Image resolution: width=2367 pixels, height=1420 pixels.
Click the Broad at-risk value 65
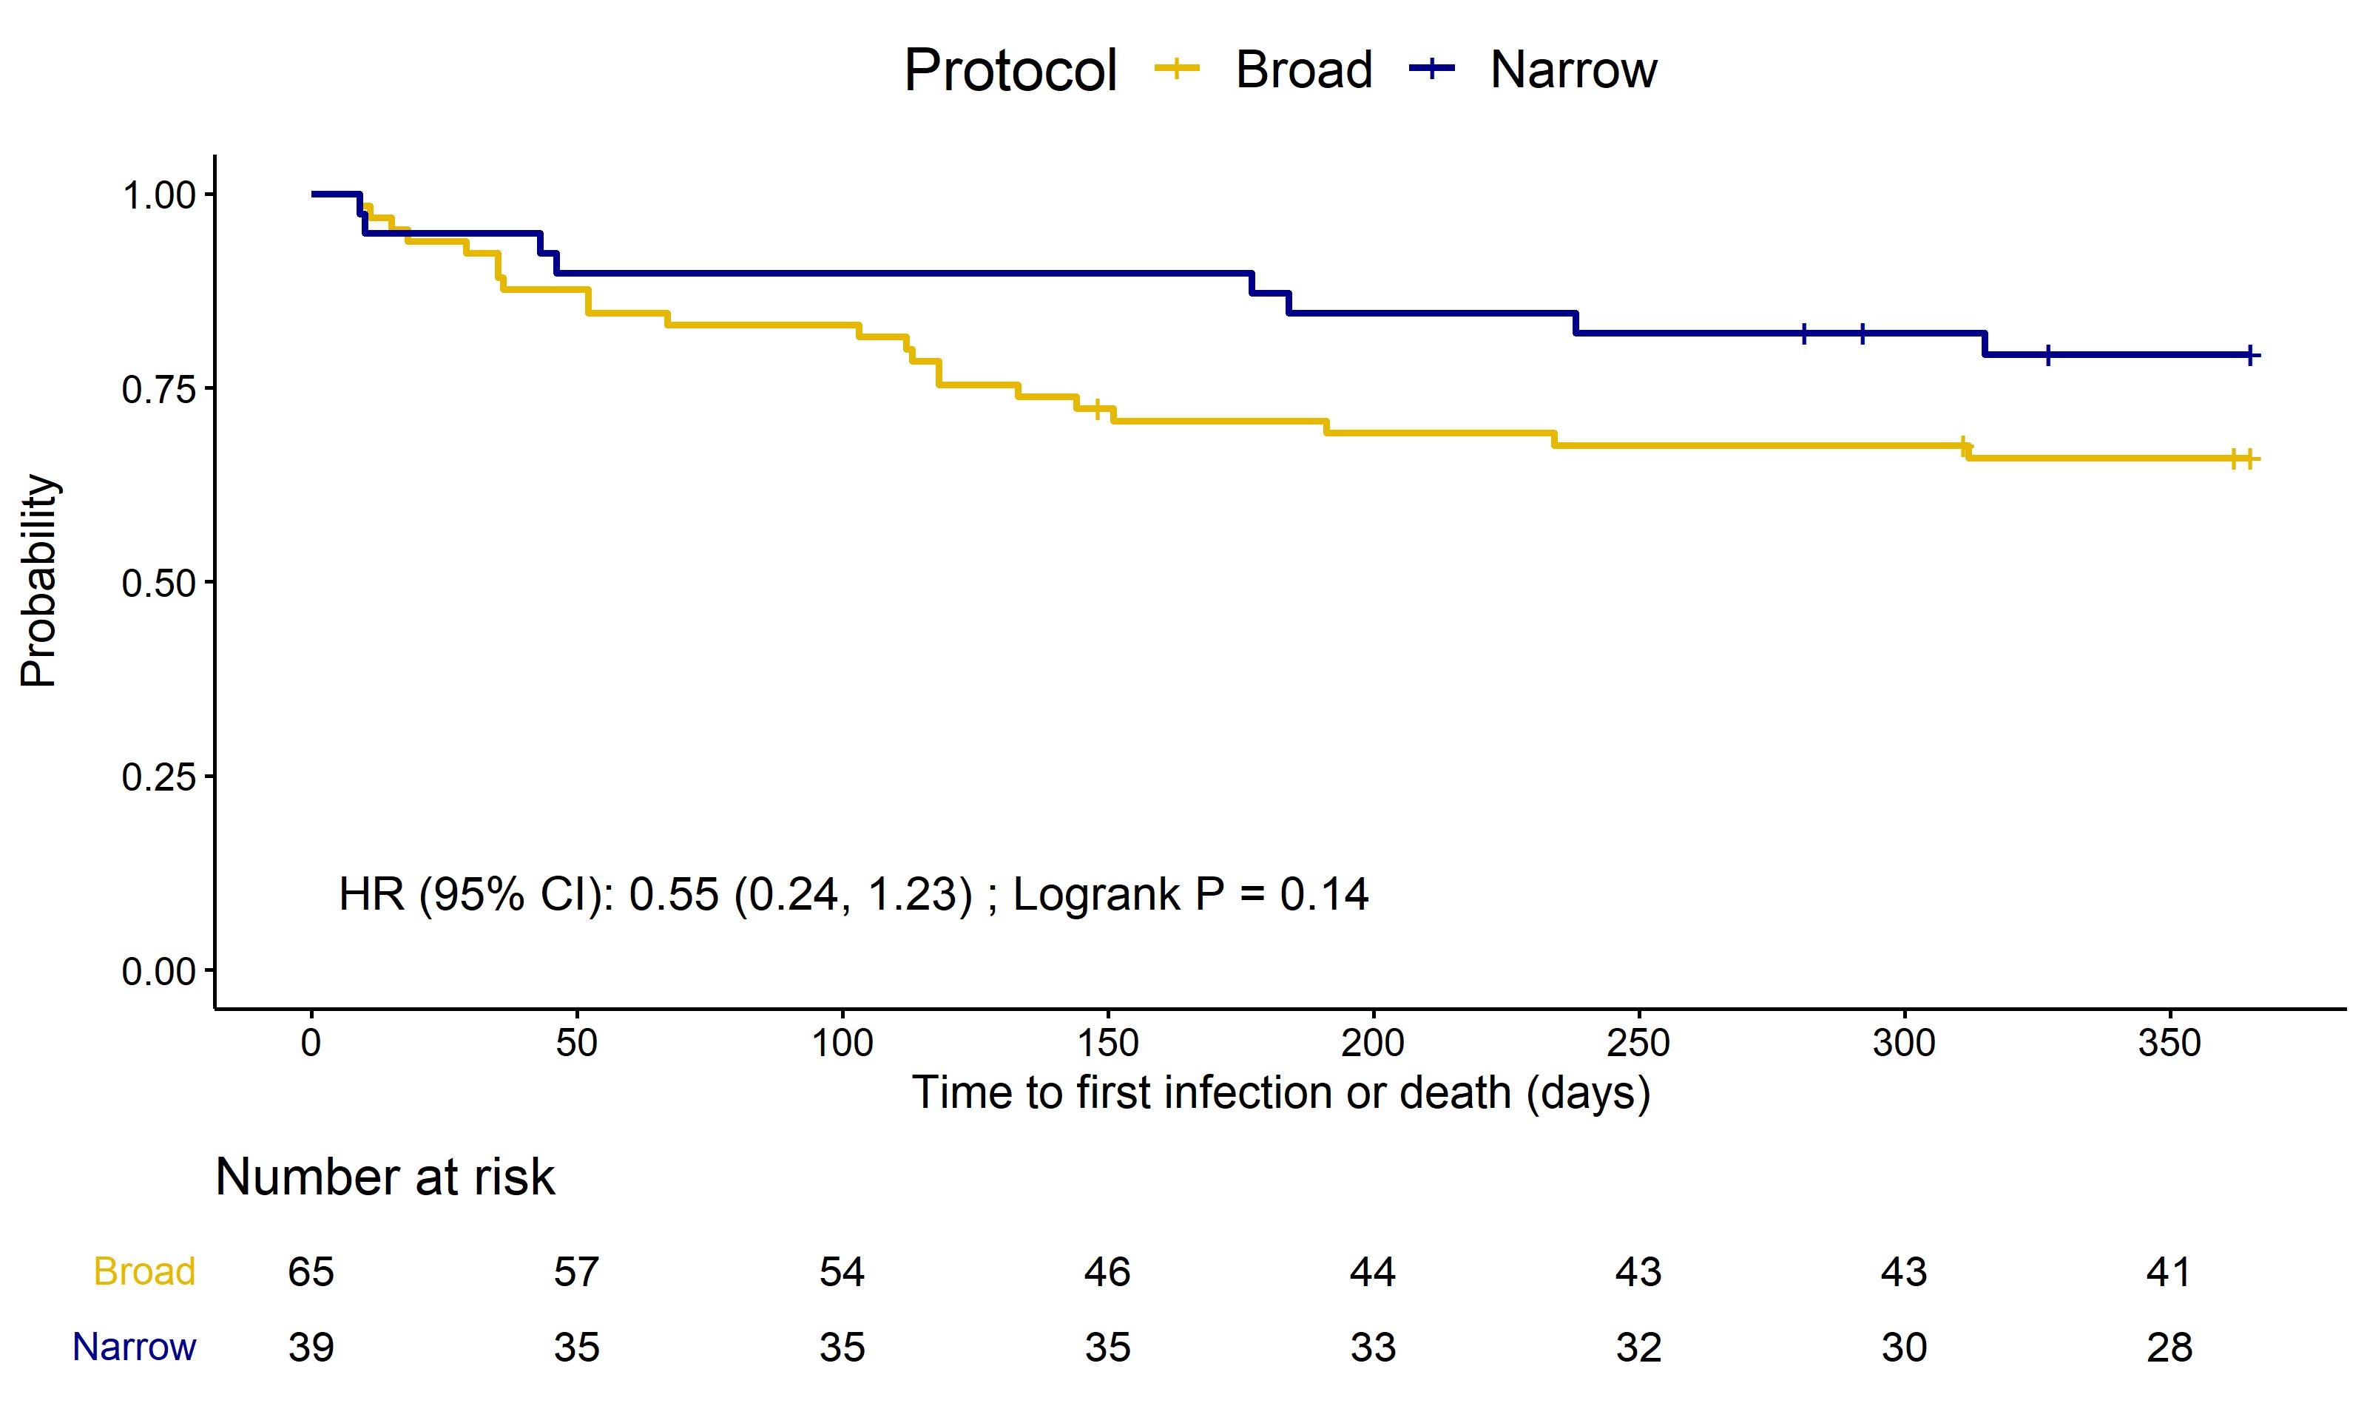pos(311,1273)
